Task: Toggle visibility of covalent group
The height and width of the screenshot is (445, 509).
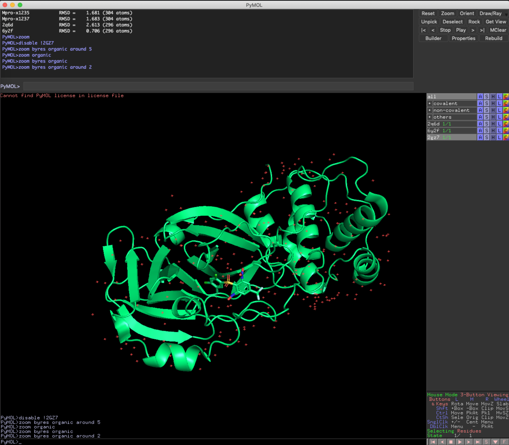Action: pos(454,104)
